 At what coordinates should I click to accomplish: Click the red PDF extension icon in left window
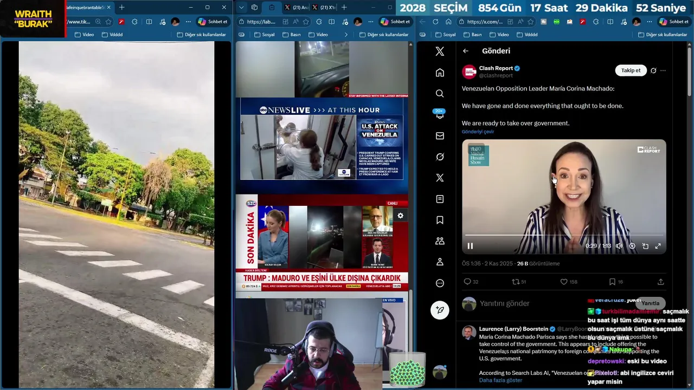click(x=121, y=22)
